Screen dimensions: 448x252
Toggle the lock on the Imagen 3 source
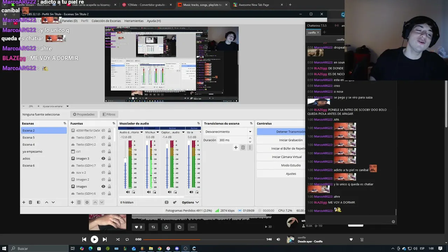pos(109,159)
